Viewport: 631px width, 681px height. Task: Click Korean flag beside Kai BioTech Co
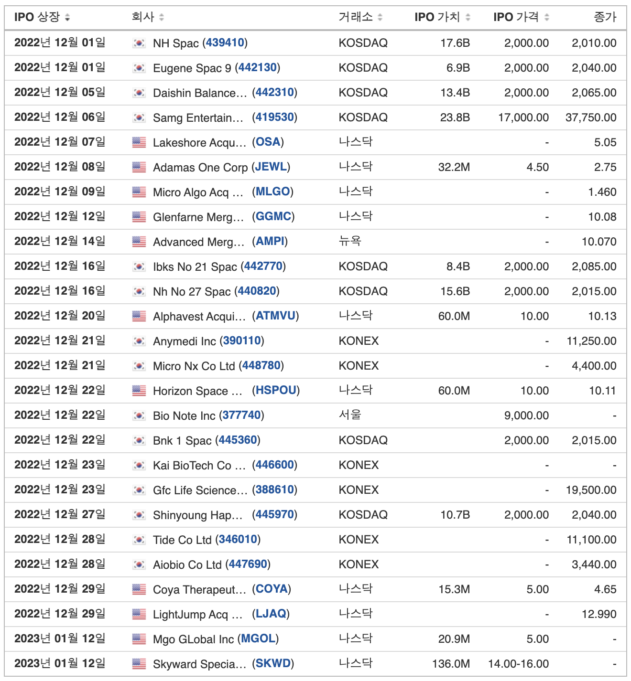click(x=139, y=465)
